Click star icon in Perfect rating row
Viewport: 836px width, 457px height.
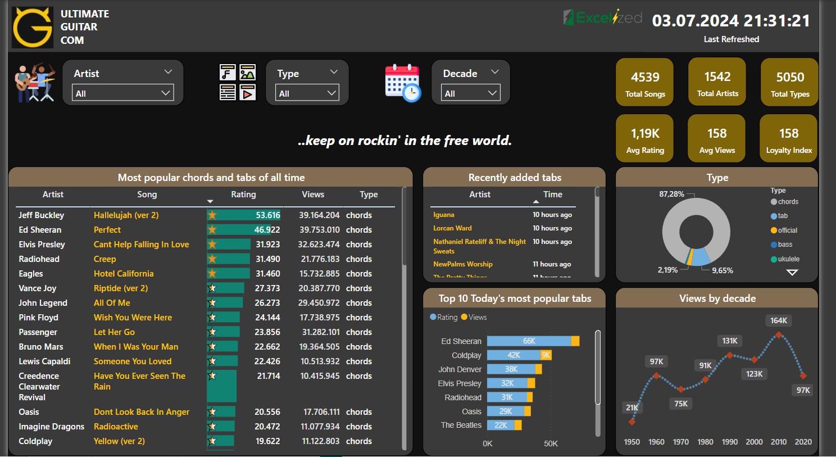point(212,230)
